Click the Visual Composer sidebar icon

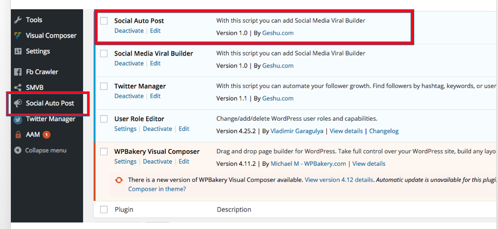click(18, 36)
